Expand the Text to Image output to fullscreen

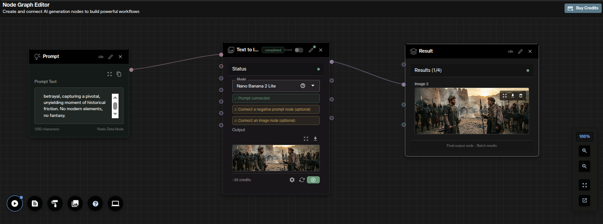pyautogui.click(x=306, y=139)
